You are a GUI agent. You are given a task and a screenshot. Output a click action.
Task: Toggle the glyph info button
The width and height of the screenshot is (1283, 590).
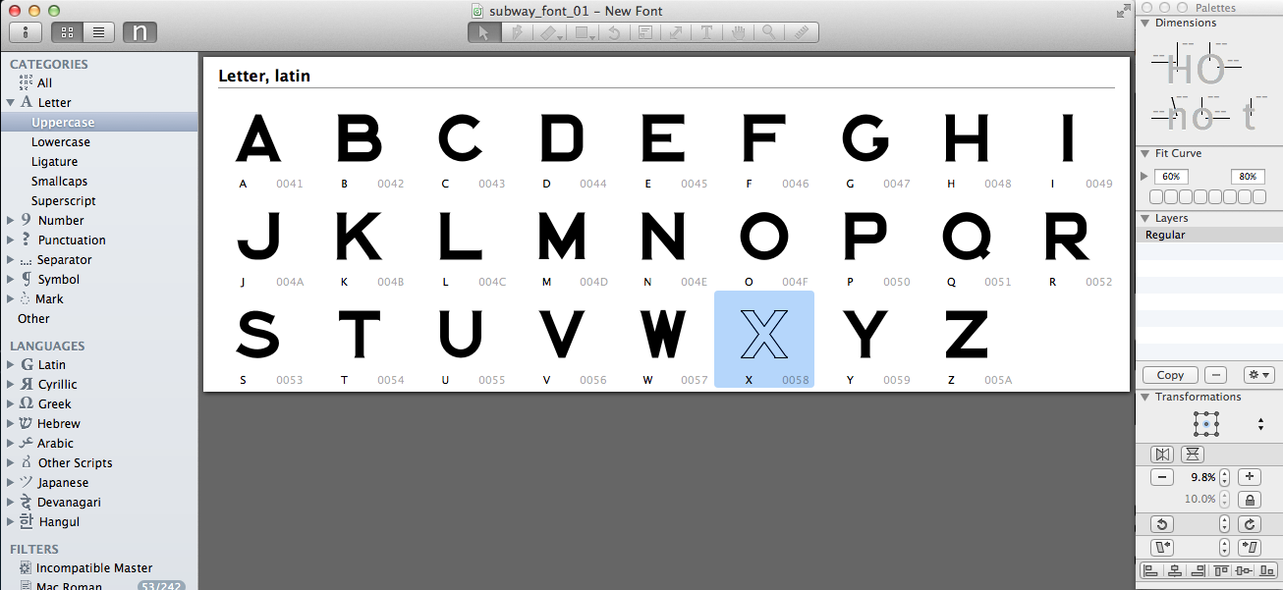25,31
